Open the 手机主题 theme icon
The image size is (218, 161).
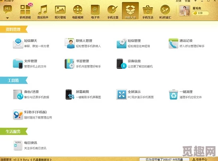(113, 10)
